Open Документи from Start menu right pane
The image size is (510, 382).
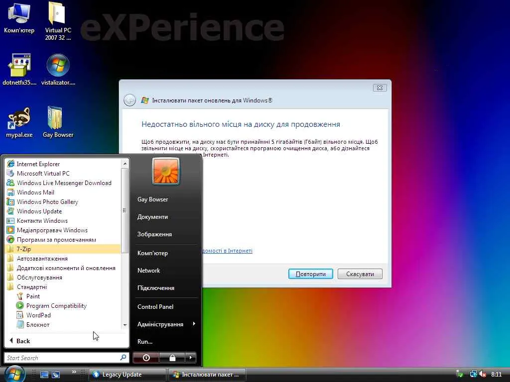[x=166, y=217]
